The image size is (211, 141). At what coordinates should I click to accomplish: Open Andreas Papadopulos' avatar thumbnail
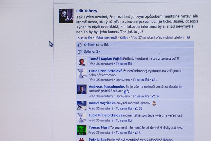(82, 89)
